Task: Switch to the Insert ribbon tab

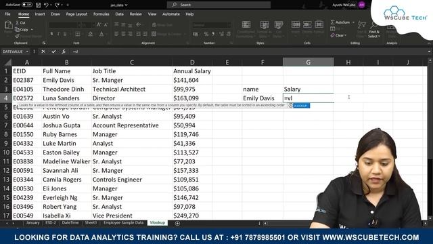Action: pos(40,14)
